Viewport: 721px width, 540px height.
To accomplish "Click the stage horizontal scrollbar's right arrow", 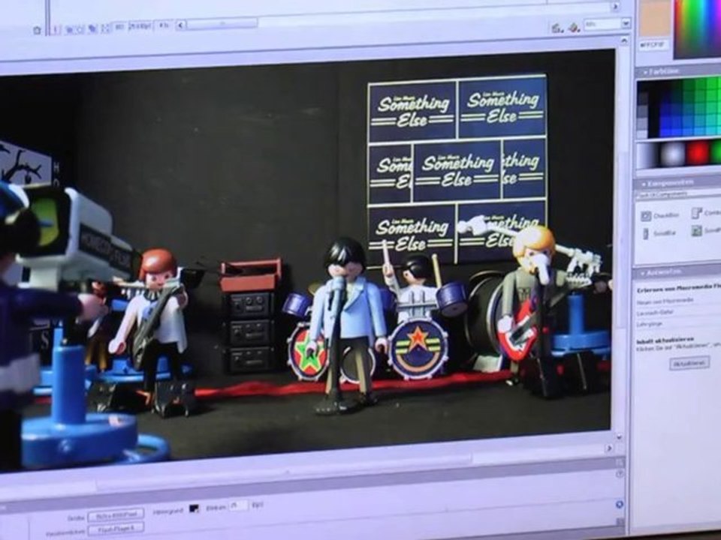I will coord(610,448).
